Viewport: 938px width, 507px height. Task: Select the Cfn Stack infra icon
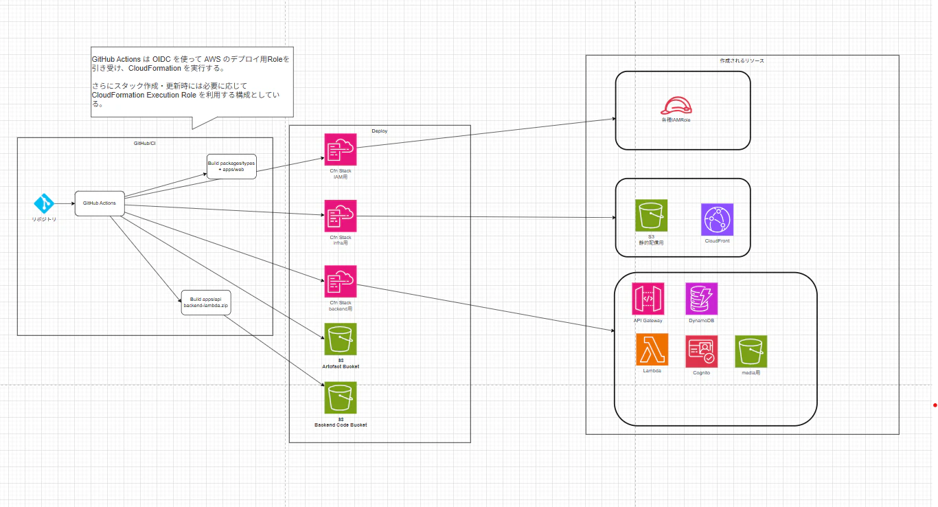click(x=341, y=216)
